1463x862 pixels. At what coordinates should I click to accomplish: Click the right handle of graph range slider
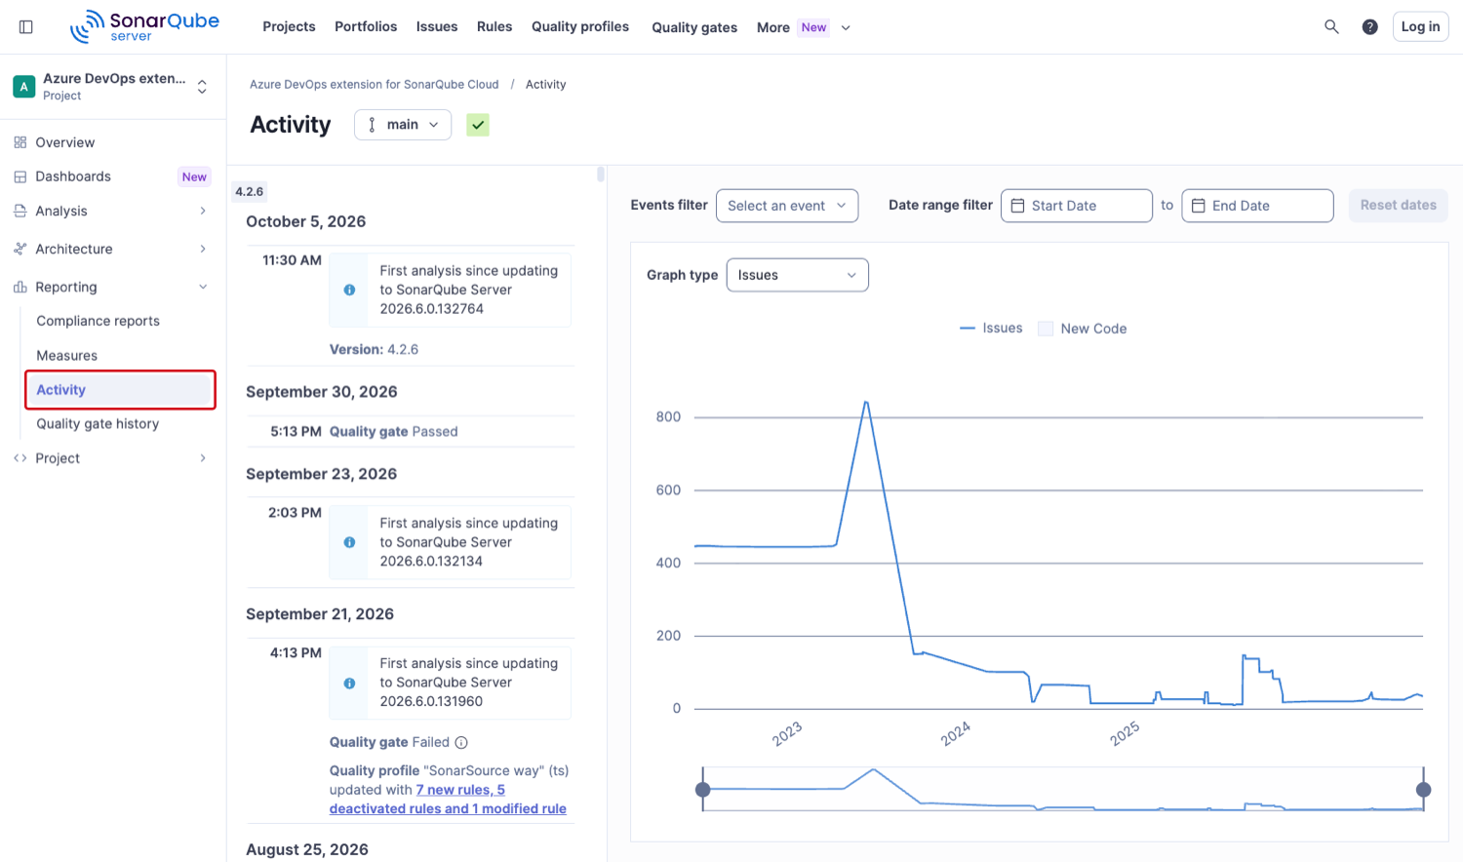click(1424, 790)
